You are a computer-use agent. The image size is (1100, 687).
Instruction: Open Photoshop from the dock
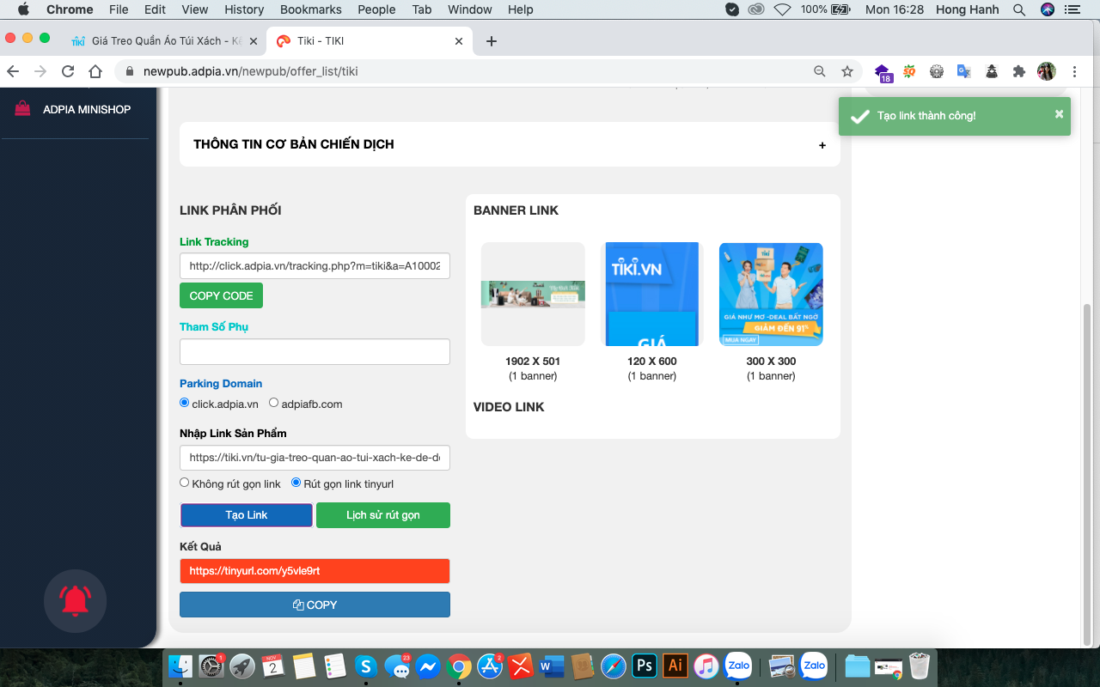pos(644,666)
